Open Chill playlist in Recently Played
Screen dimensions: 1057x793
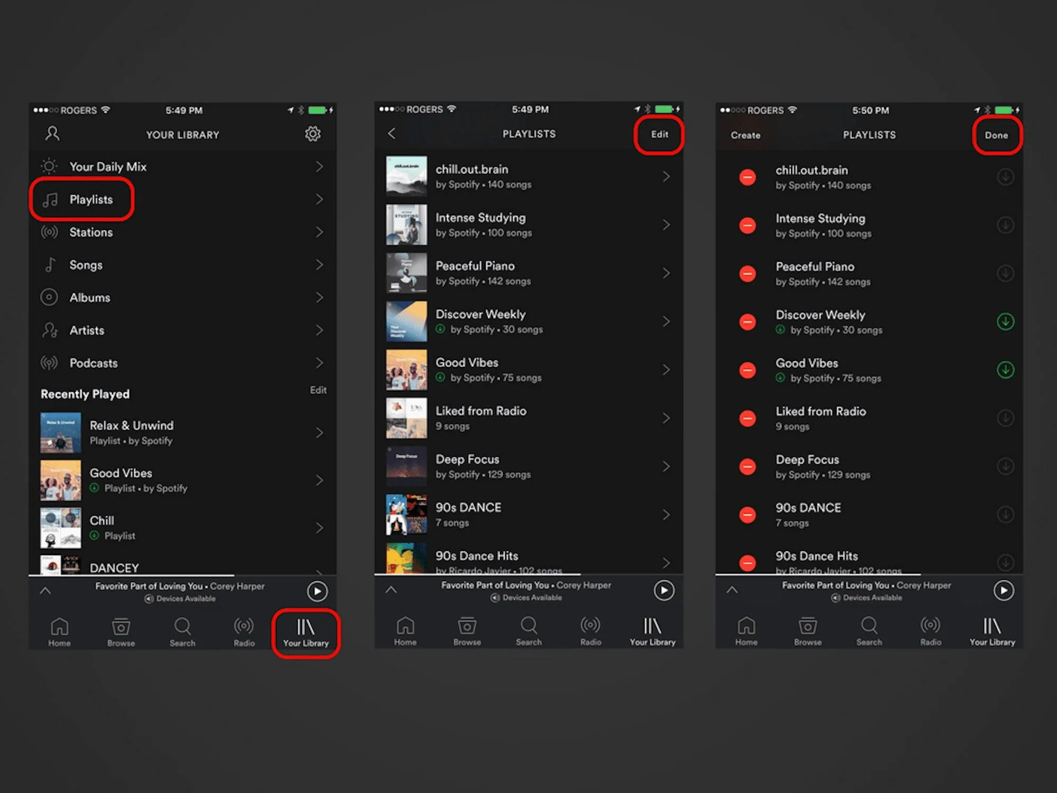[x=182, y=528]
